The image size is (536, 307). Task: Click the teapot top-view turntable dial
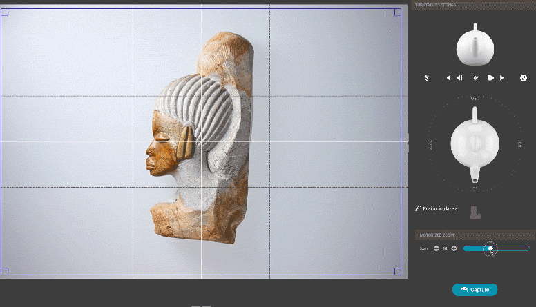pos(475,142)
